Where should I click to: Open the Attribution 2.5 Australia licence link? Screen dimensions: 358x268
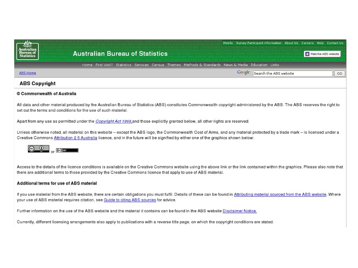click(x=76, y=138)
